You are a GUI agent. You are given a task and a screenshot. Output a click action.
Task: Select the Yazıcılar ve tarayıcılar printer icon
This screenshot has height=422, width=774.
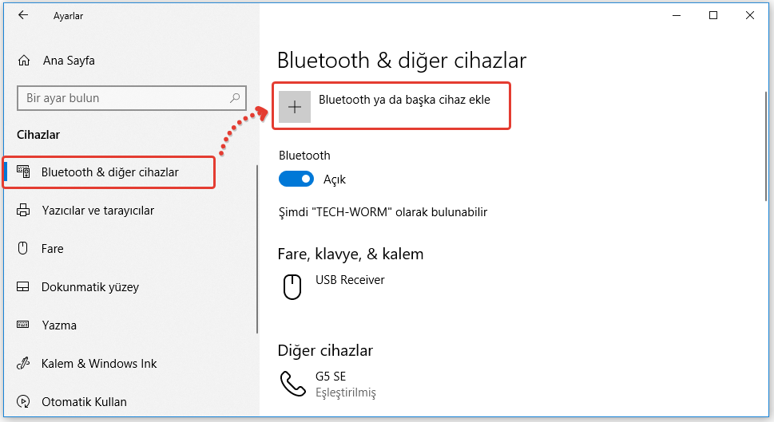[x=24, y=211]
